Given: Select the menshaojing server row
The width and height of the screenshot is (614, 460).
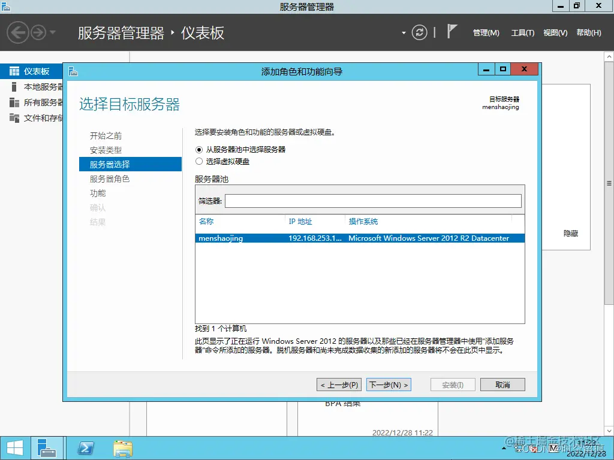Looking at the screenshot, I should pos(360,238).
